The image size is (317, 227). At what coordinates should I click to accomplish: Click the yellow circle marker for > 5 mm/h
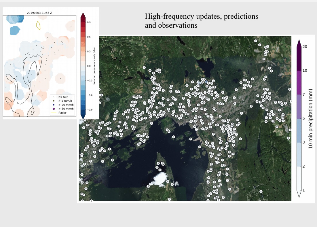54,101
